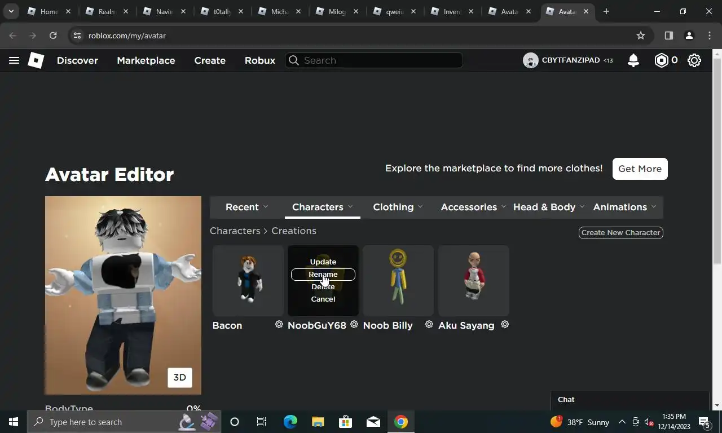Expand the Clothing dropdown

(x=398, y=207)
